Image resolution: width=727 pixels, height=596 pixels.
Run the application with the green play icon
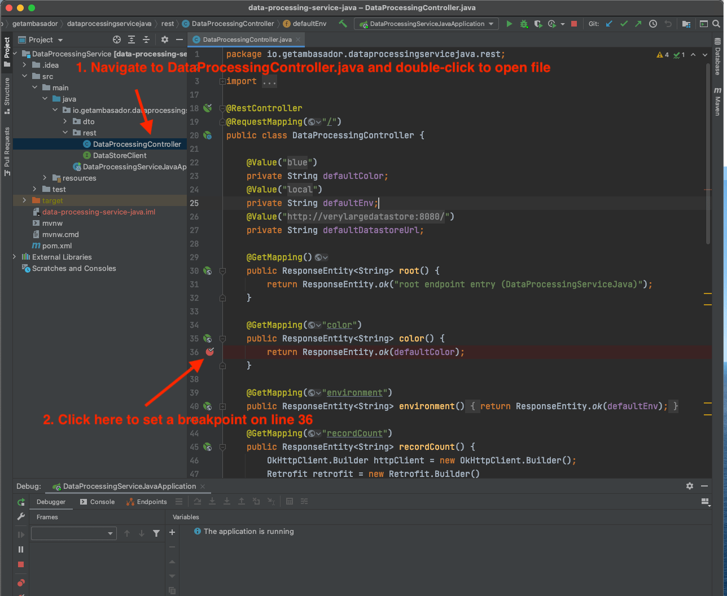point(509,24)
